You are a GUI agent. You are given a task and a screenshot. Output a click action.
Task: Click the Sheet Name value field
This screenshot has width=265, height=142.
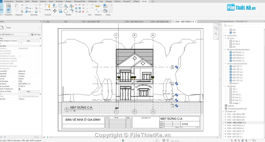point(29,84)
